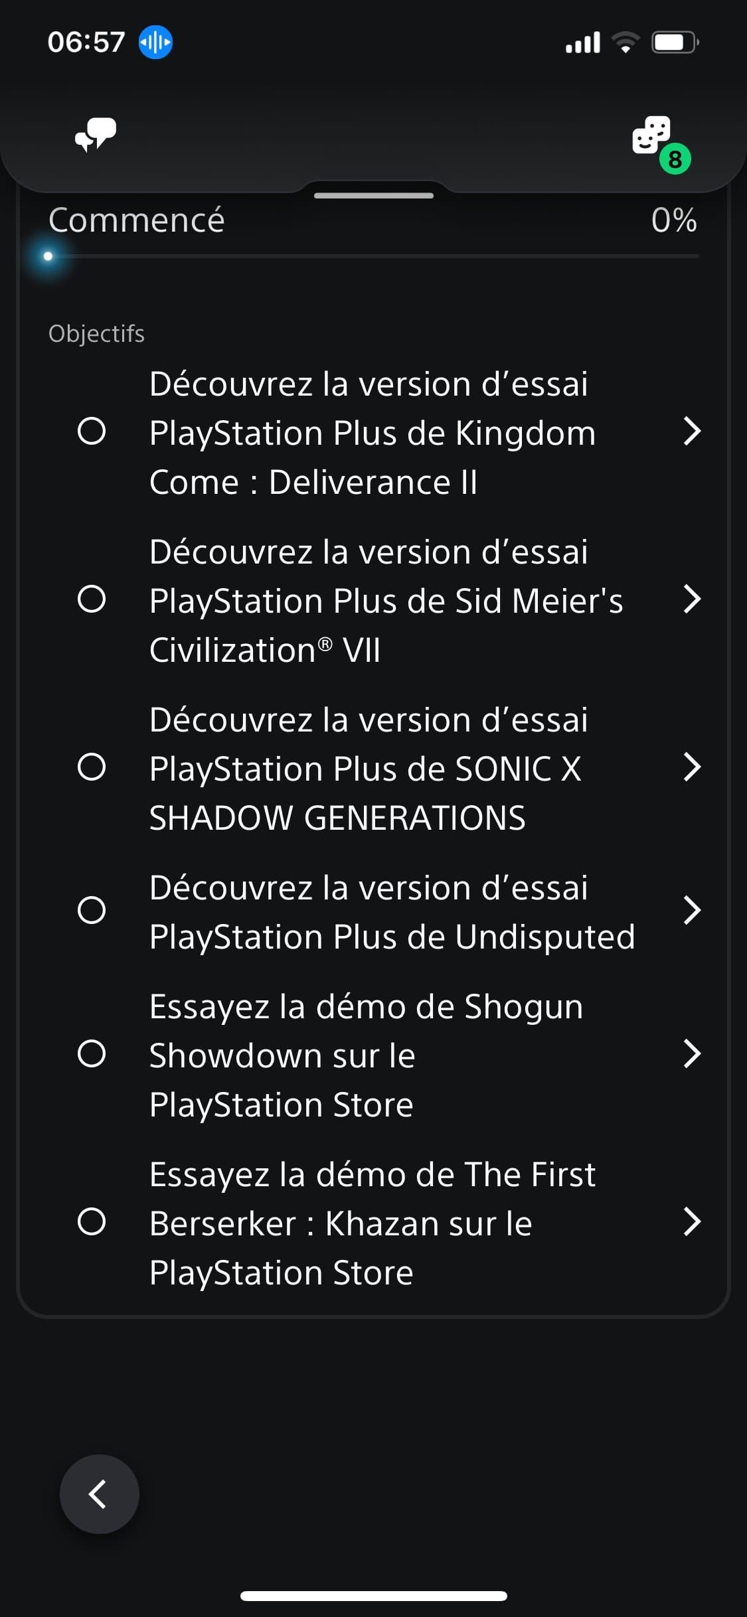747x1617 pixels.
Task: Tap the blue voice waveform status icon
Action: (x=155, y=42)
